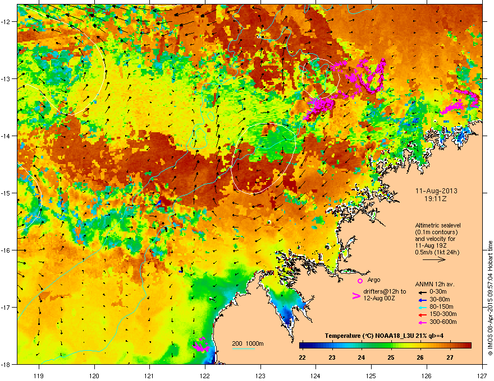This screenshot has width=494, height=381.
Task: Select the magenta 300-600m arrow in legend
Action: pyautogui.click(x=423, y=322)
